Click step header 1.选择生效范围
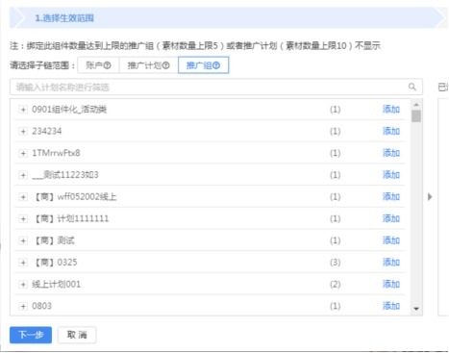Viewport: 449px width, 353px height. tap(64, 18)
